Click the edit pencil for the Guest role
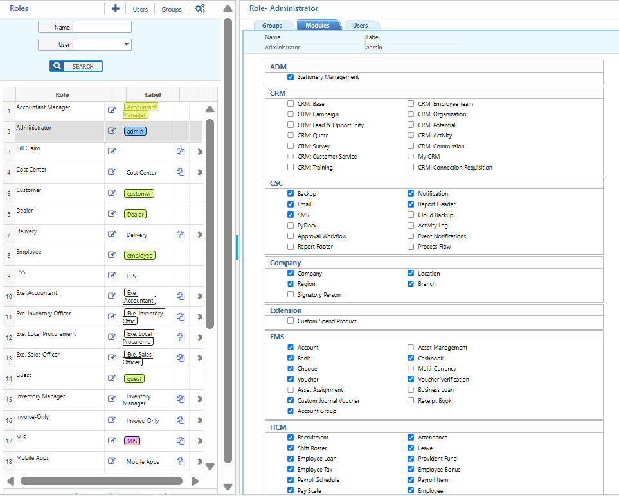This screenshot has height=496, width=619. (112, 378)
